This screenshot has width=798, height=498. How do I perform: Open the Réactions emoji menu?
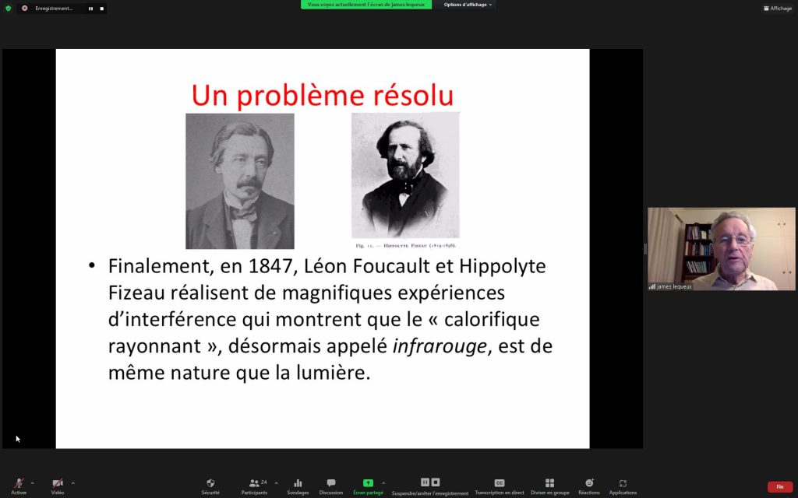point(589,486)
